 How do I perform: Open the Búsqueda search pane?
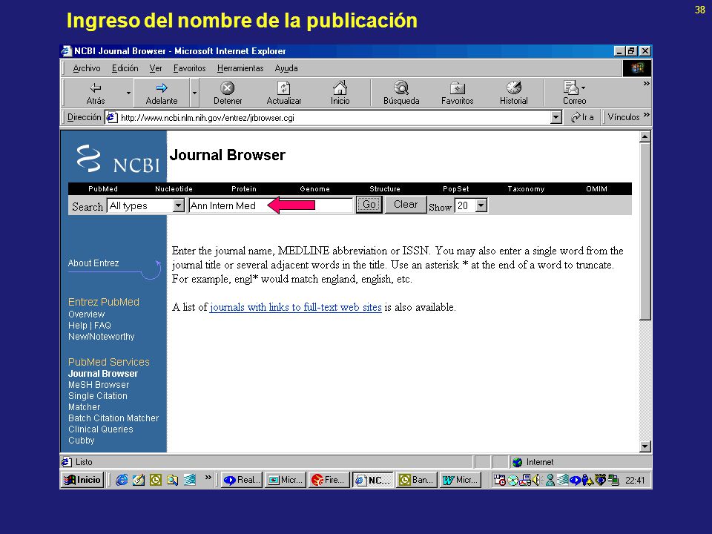[401, 93]
